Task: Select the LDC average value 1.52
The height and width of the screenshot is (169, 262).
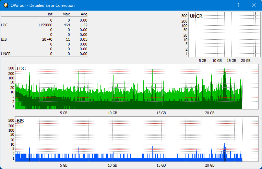Action: coord(83,25)
